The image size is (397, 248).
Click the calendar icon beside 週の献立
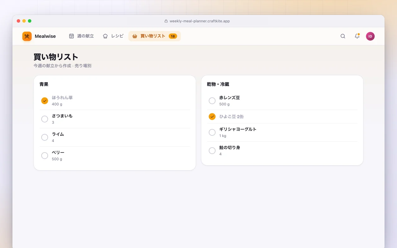coord(71,36)
